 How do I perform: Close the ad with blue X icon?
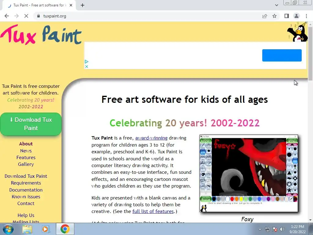click(x=87, y=66)
